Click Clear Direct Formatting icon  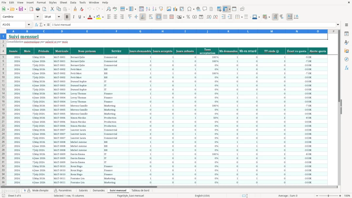click(82, 9)
